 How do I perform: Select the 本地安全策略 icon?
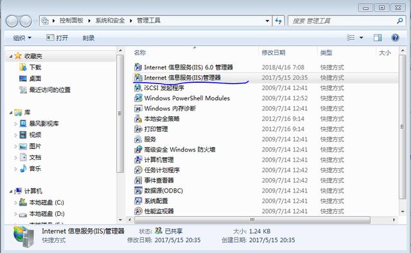138,119
